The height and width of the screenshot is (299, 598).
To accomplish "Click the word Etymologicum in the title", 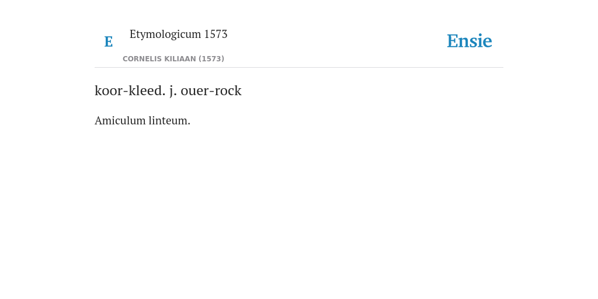I will [165, 34].
